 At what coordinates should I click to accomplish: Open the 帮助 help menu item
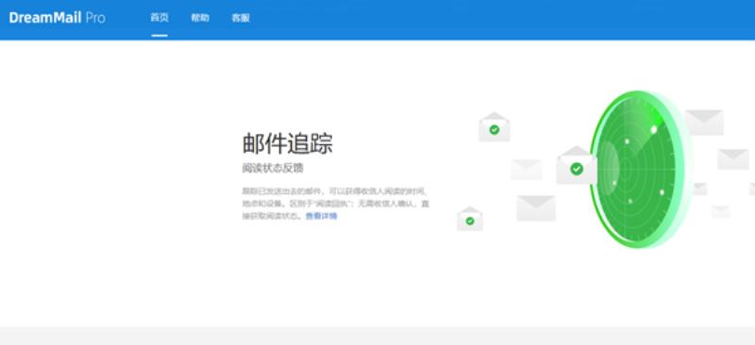point(200,18)
